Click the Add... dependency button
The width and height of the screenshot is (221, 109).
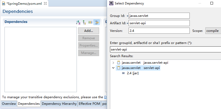click(x=89, y=31)
